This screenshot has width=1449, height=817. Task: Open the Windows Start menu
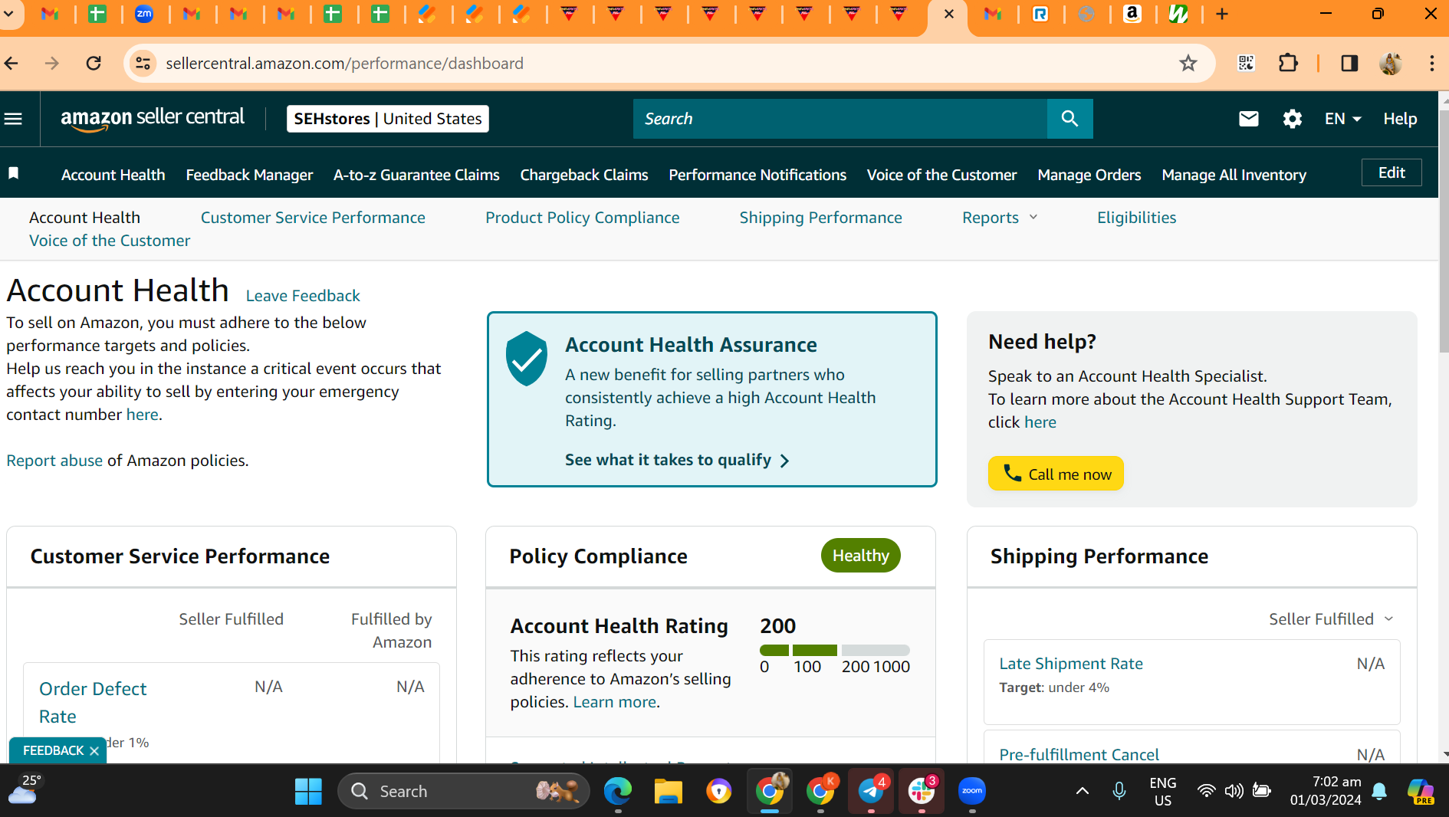tap(308, 791)
